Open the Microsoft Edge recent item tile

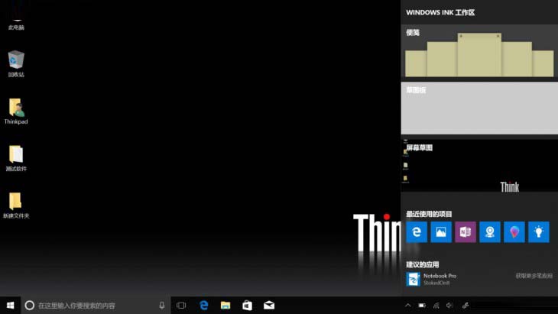[417, 231]
